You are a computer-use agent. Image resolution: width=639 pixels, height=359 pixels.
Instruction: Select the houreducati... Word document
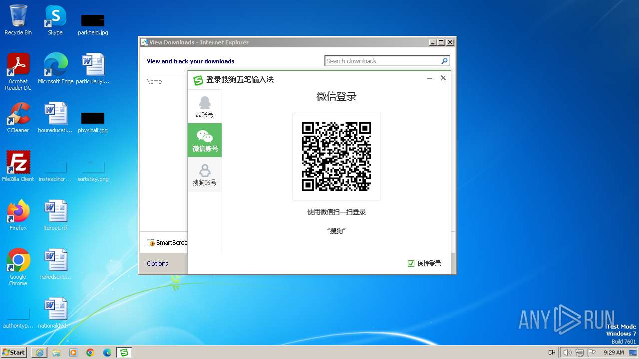(55, 118)
